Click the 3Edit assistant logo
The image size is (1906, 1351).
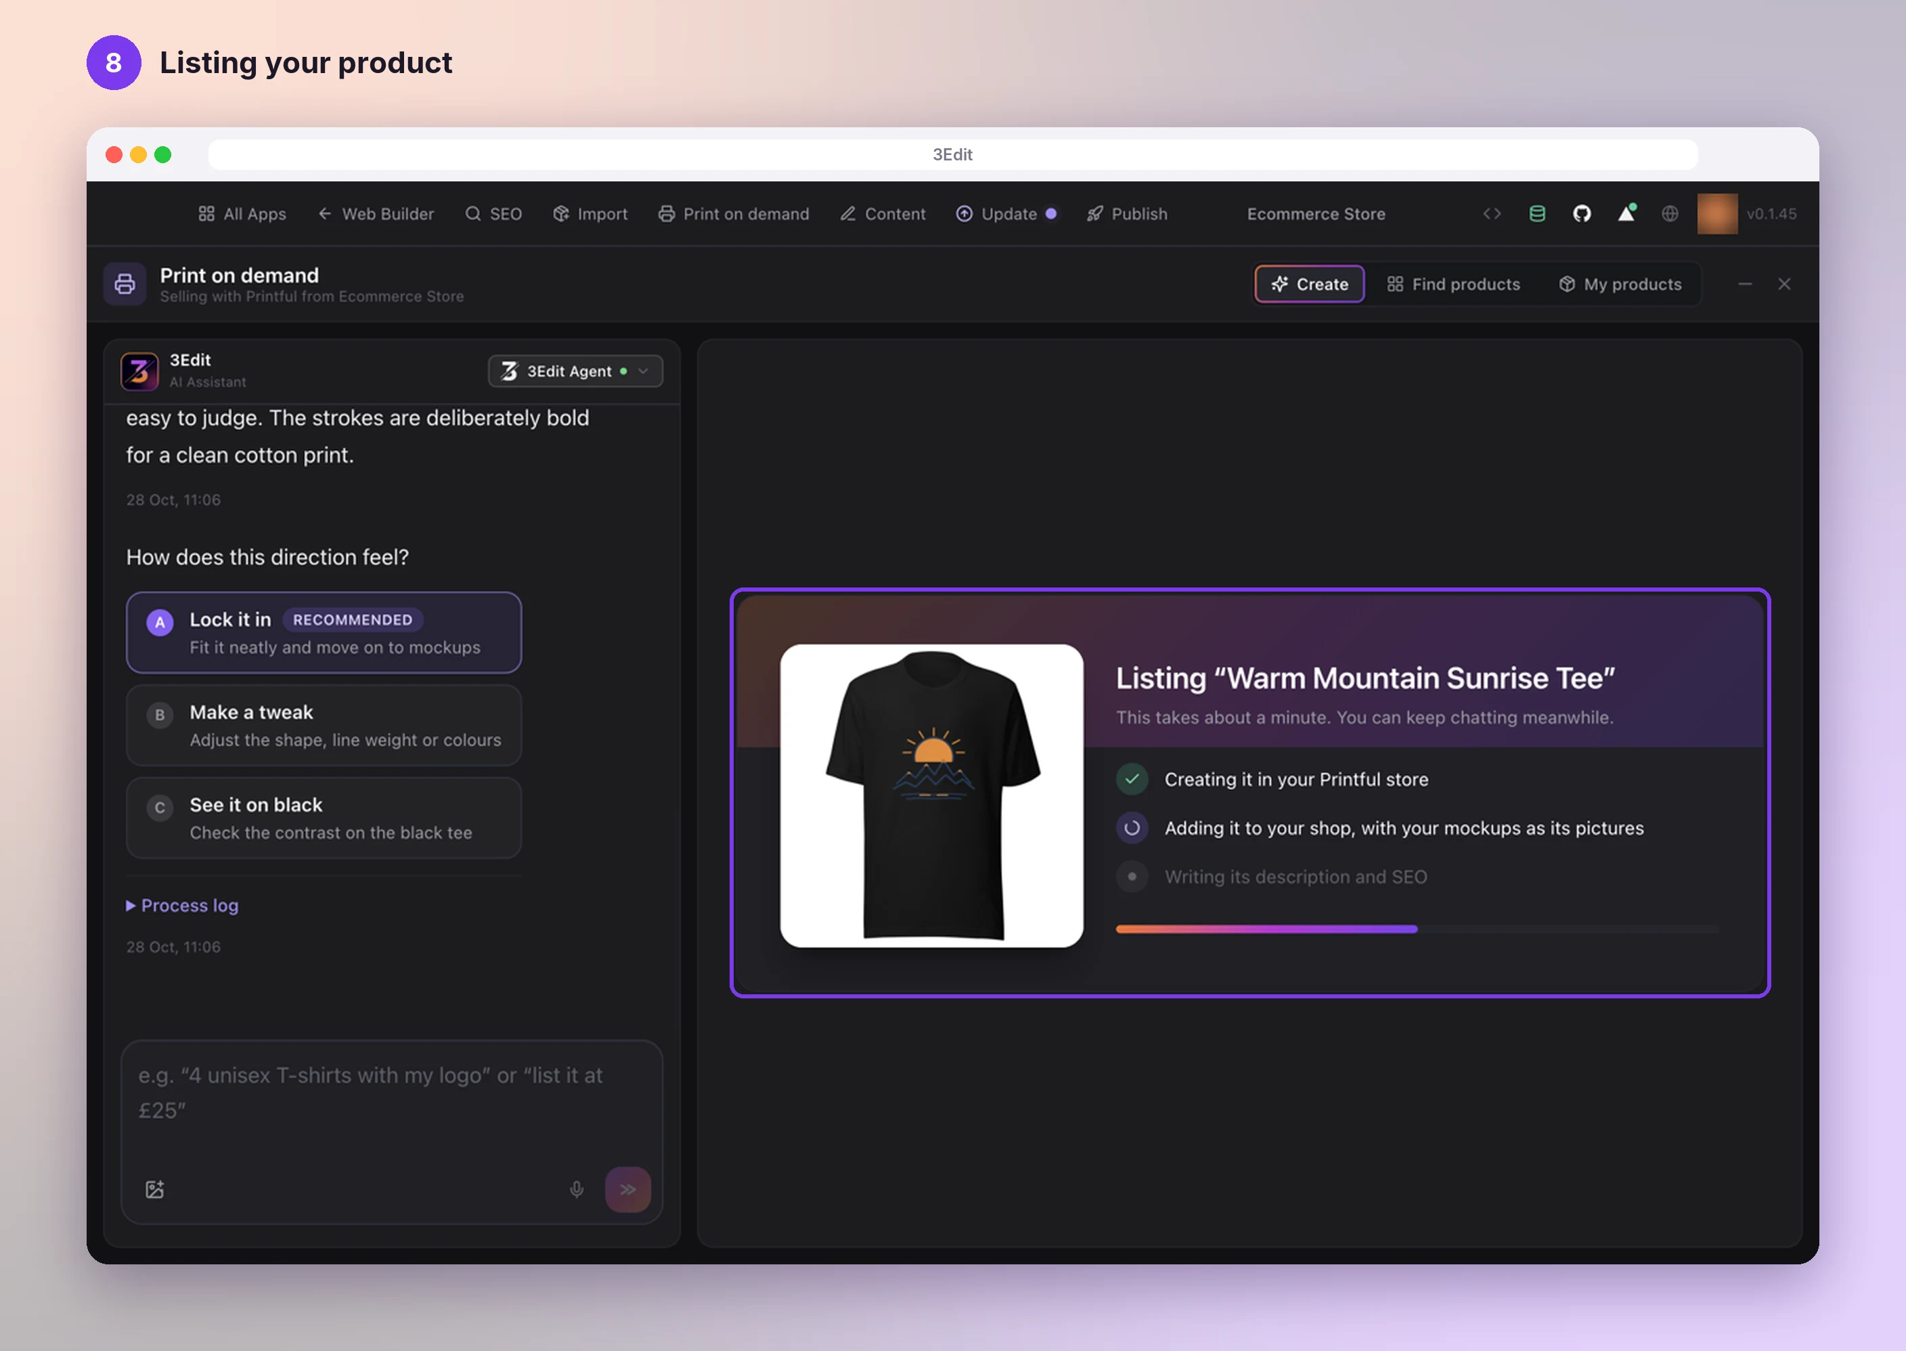[x=139, y=371]
